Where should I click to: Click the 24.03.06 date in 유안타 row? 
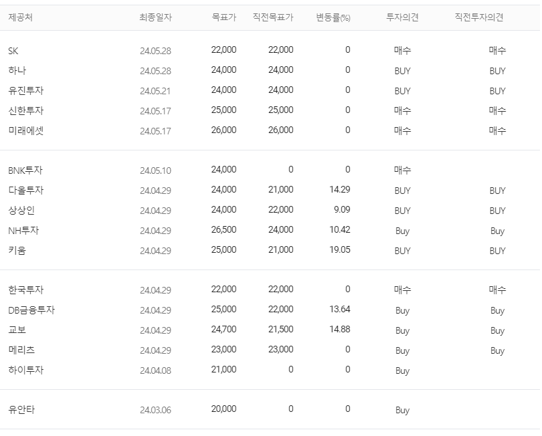(155, 410)
